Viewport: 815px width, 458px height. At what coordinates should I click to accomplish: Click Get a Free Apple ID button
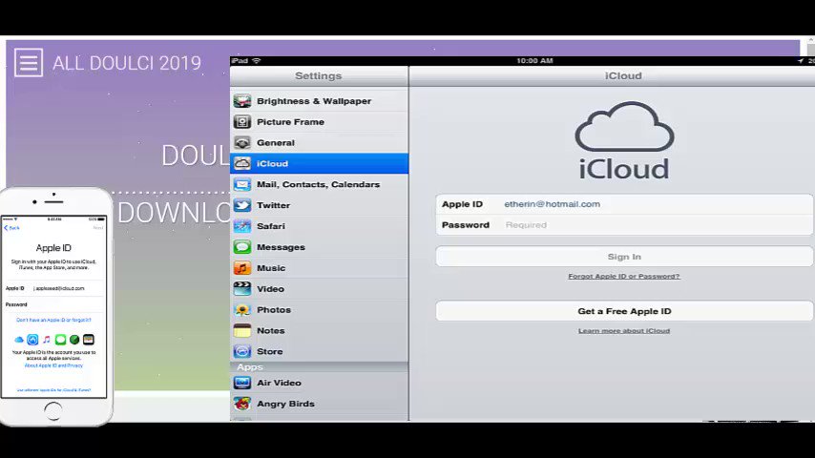[x=624, y=311]
